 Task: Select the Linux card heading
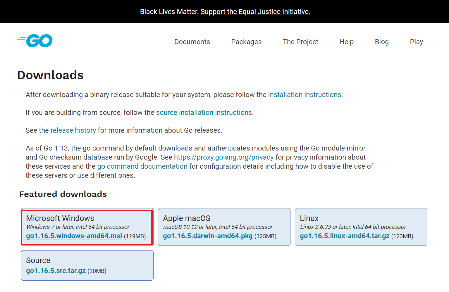[x=309, y=218]
